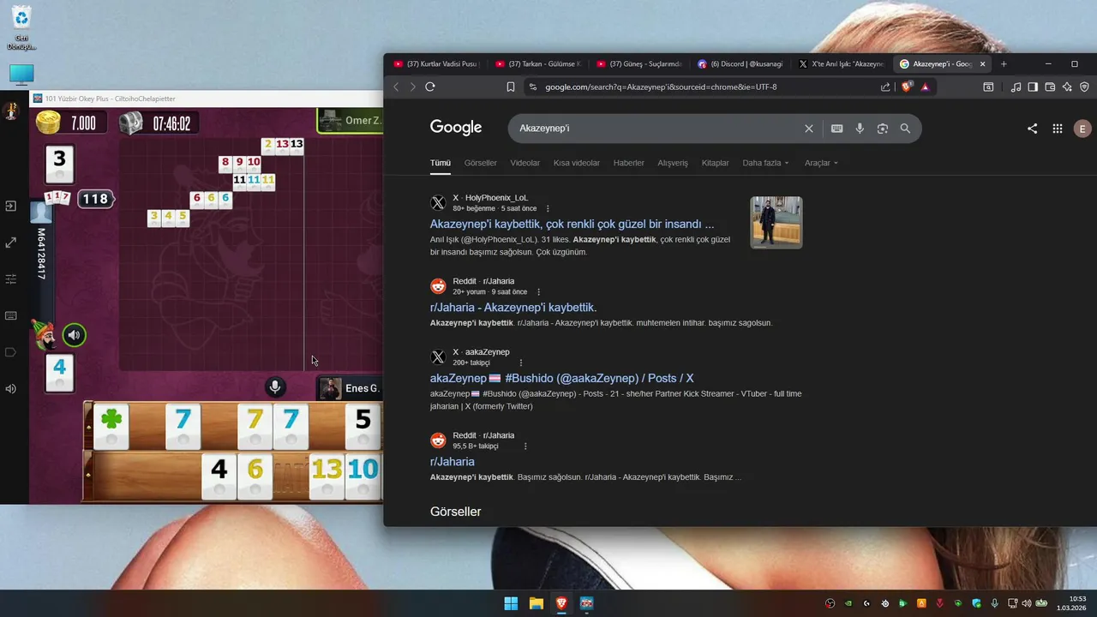This screenshot has height=617, width=1097.
Task: Pick the black 5 tile on rack
Action: [363, 428]
